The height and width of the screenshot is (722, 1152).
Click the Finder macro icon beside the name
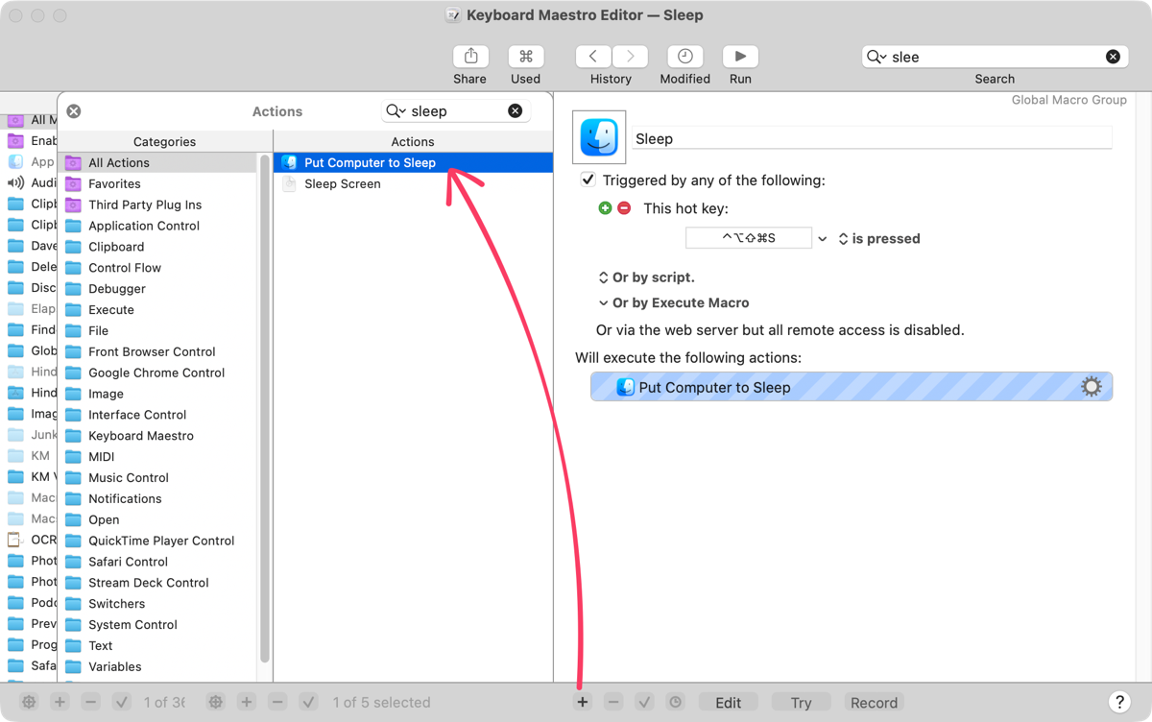pyautogui.click(x=600, y=137)
